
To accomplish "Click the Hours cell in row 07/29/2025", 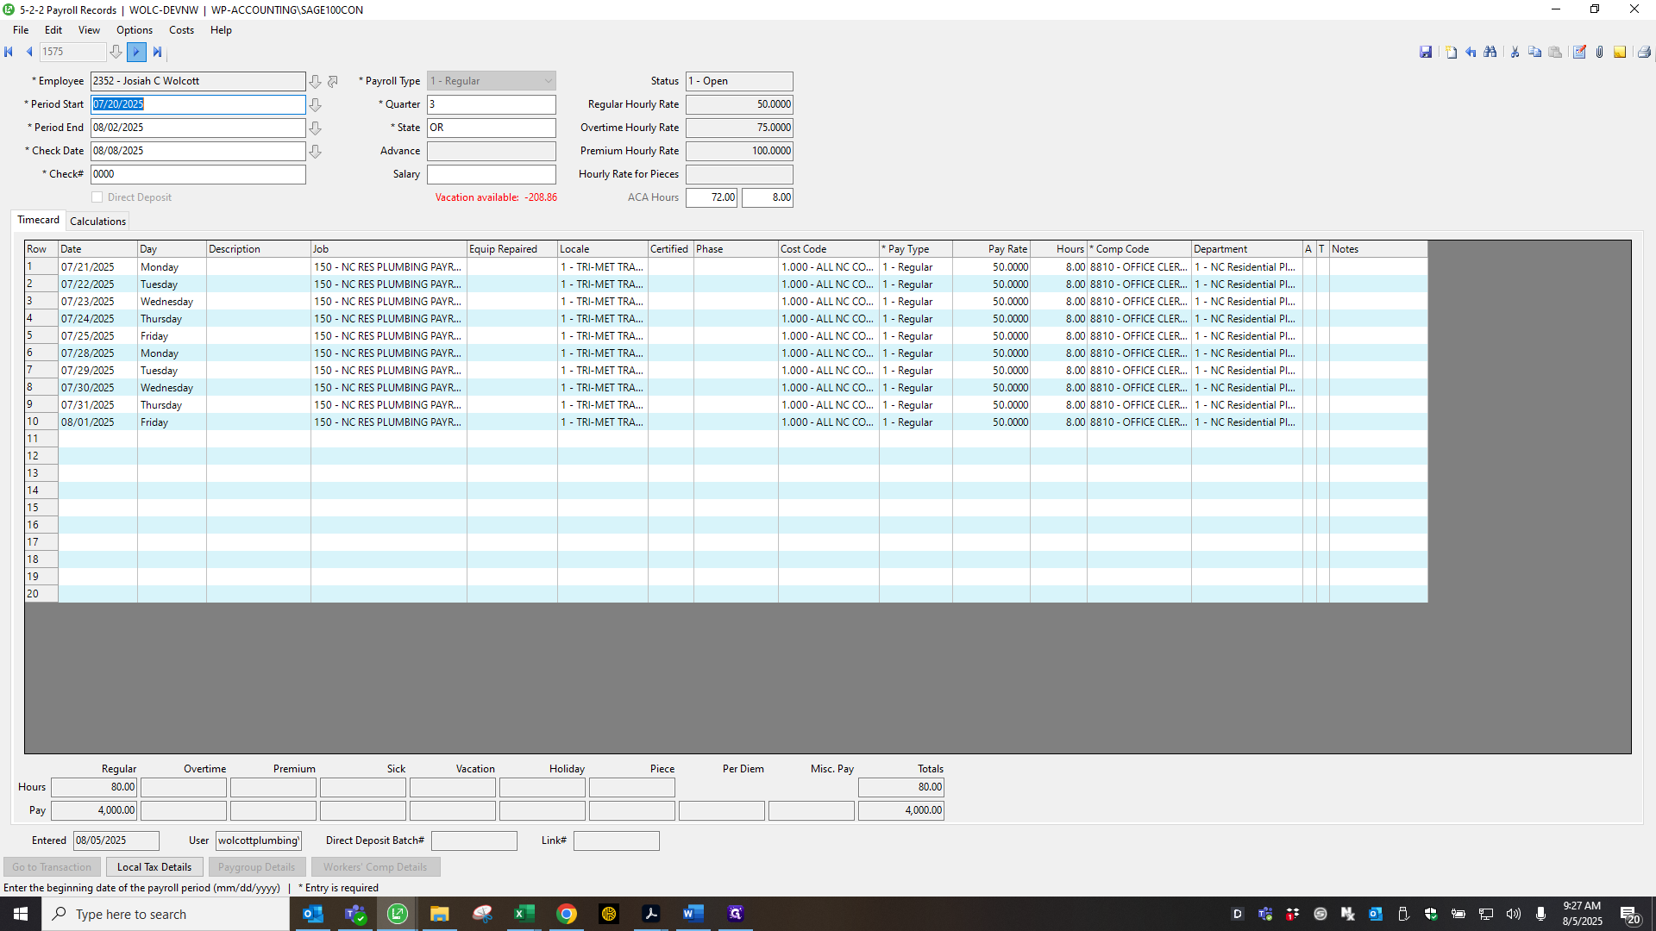I will (1058, 371).
